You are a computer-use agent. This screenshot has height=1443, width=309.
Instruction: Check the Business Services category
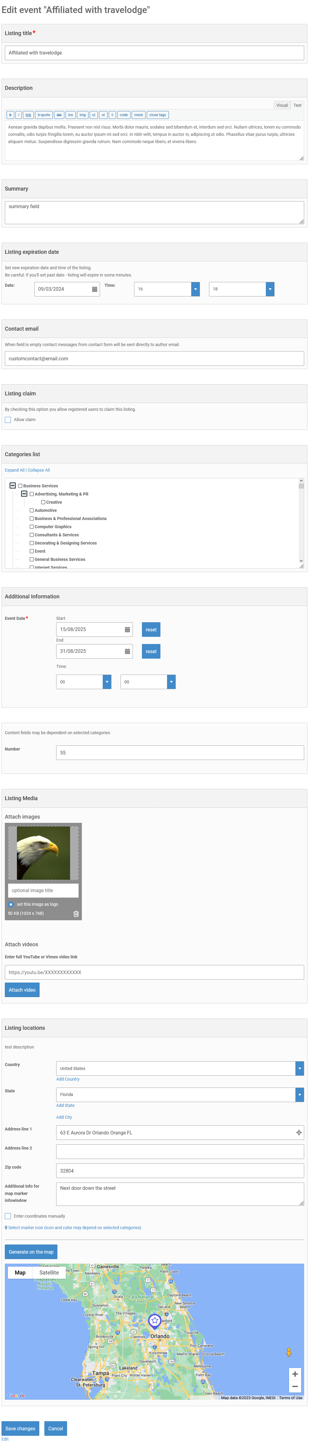click(20, 486)
